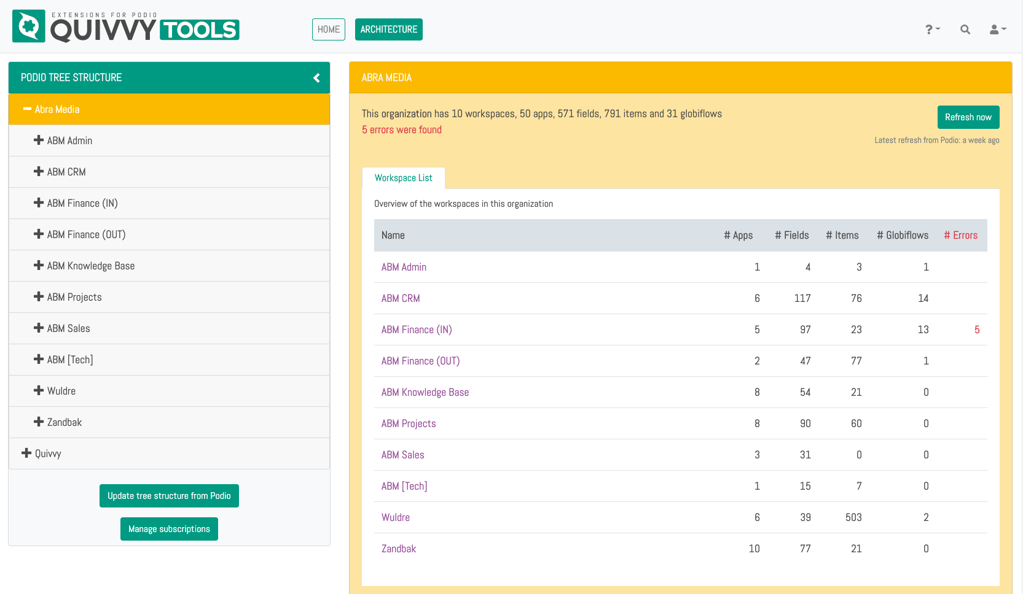Open the user account menu
Screen dimensions: 1023x594
(x=997, y=29)
